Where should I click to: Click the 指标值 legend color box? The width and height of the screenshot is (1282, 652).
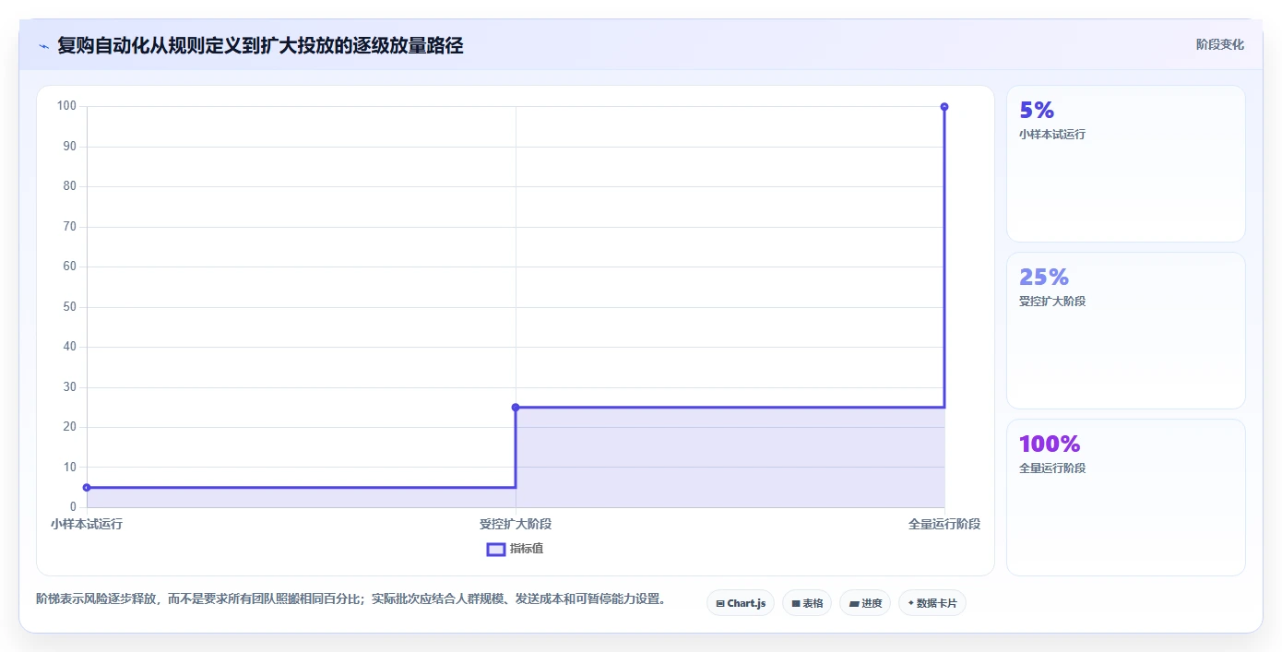coord(496,549)
